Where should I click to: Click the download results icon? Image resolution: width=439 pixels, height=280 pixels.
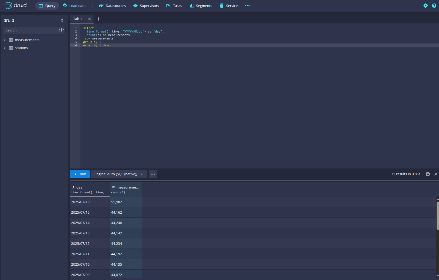[428, 174]
